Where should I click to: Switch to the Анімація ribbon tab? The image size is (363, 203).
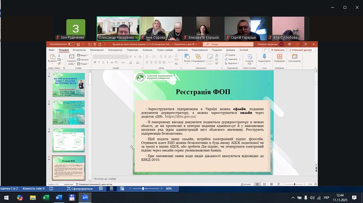click(x=147, y=50)
